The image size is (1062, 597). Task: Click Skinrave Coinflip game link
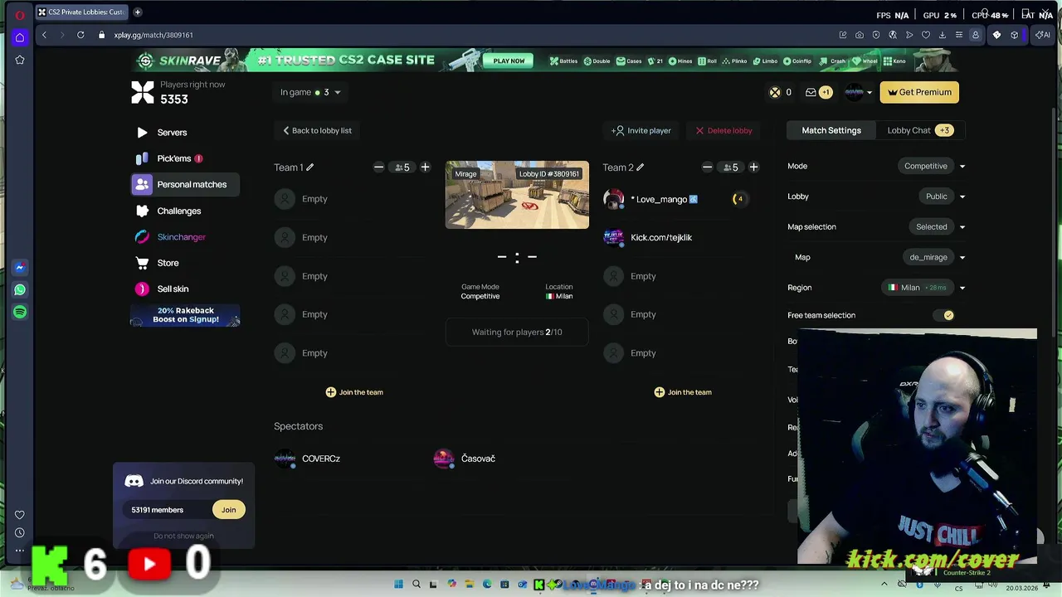click(x=797, y=61)
